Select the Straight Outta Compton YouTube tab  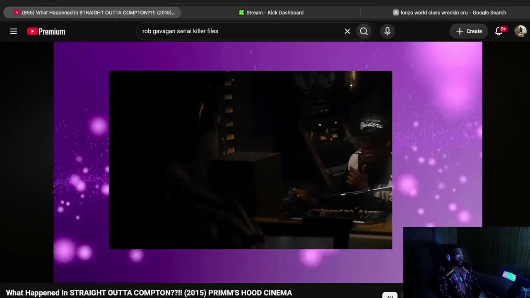coord(92,12)
